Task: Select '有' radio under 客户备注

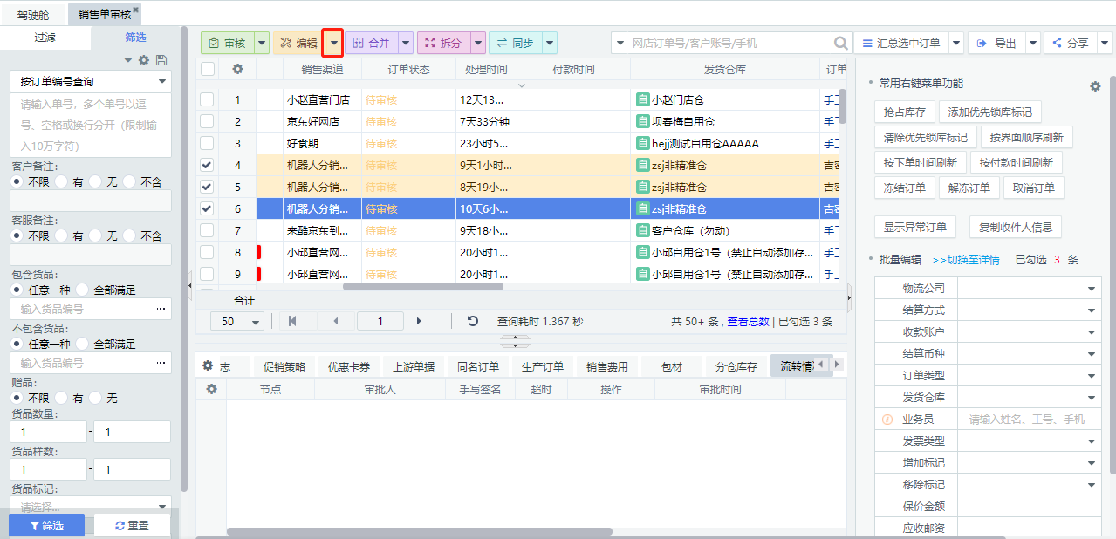Action: [62, 181]
